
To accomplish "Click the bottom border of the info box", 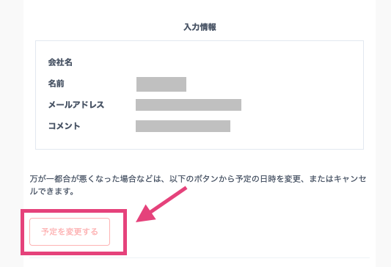I will 200,149.
